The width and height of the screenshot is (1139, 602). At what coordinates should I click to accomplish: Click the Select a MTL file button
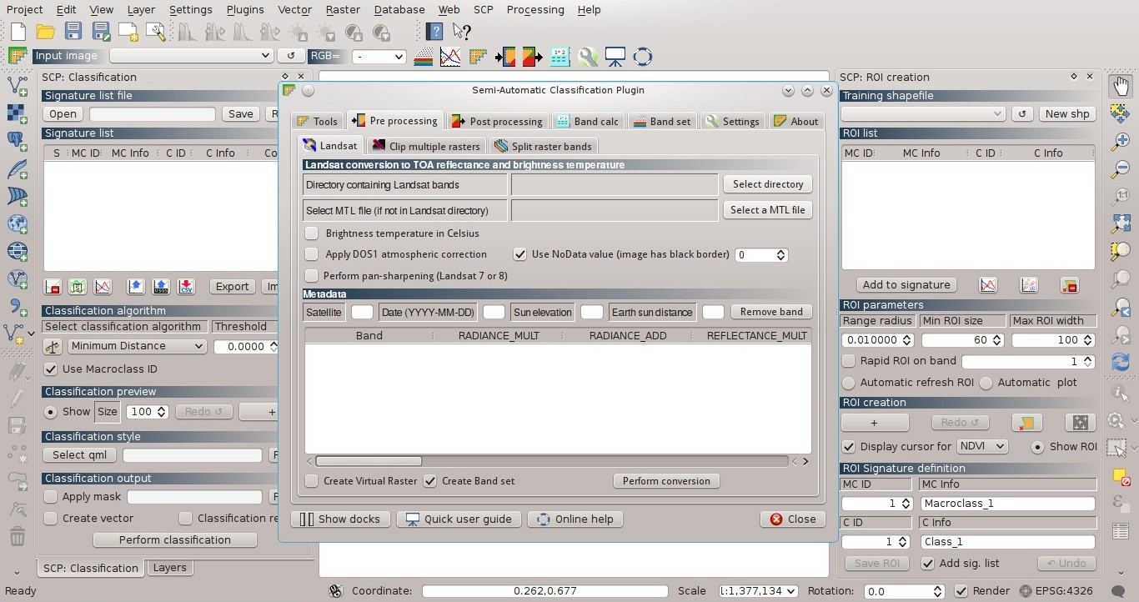767,210
